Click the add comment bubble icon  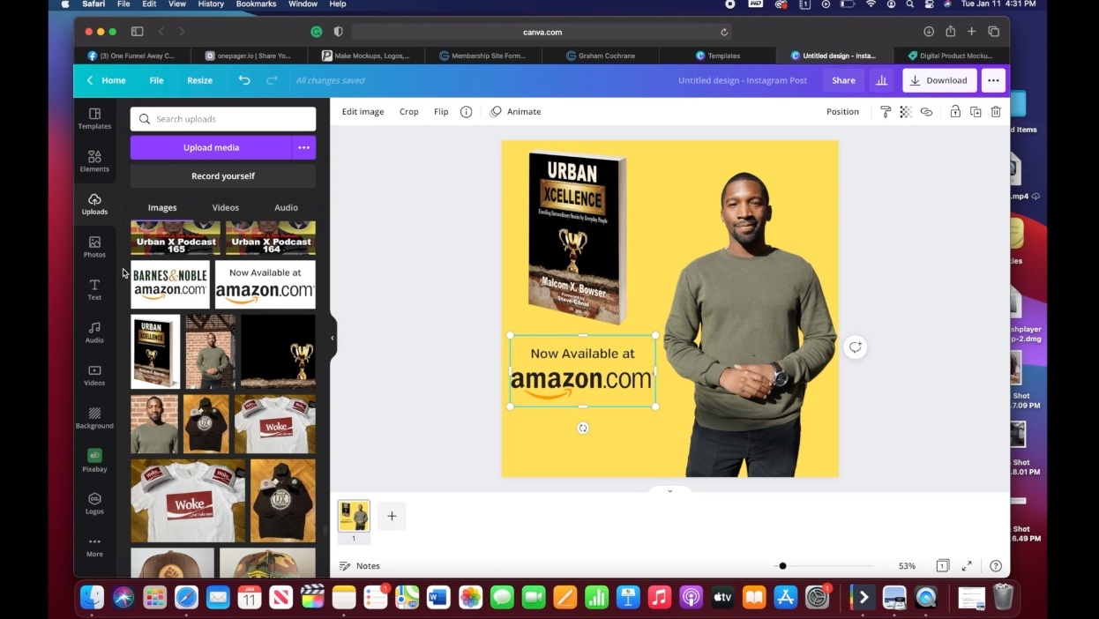pos(855,347)
